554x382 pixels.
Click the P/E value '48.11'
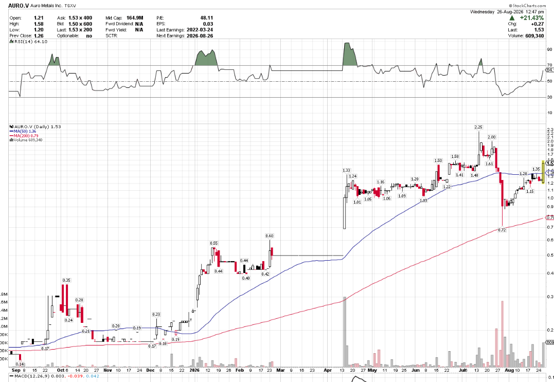[206, 18]
